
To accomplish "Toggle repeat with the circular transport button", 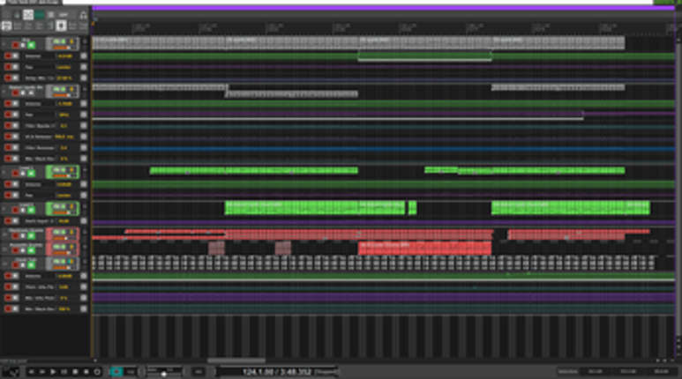I will pyautogui.click(x=97, y=372).
